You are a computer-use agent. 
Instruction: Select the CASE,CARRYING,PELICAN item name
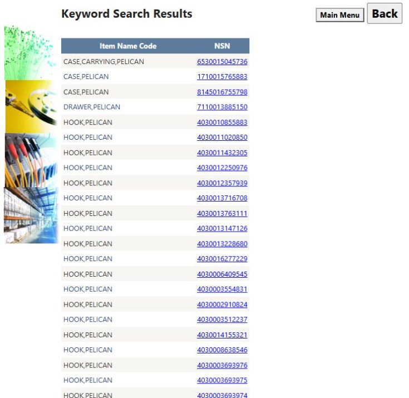[104, 62]
